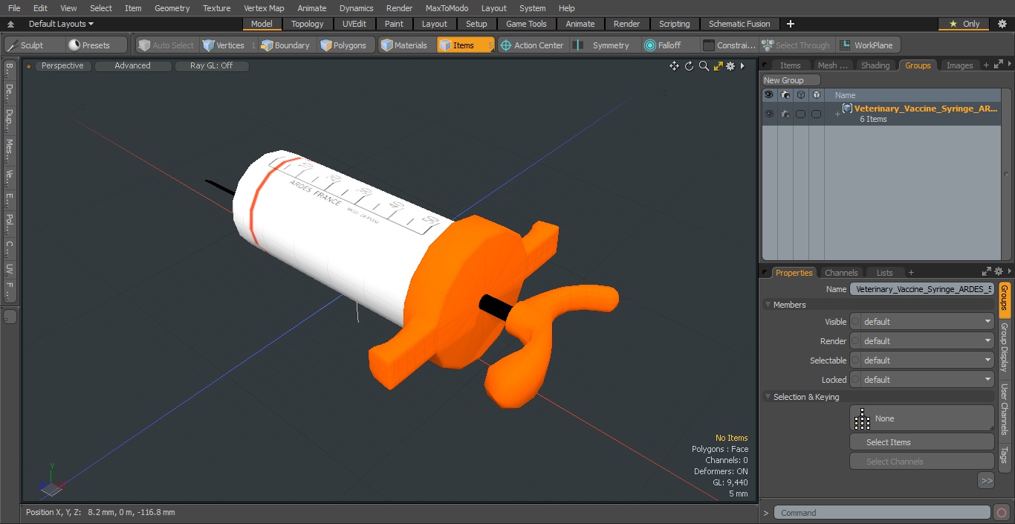Click the Command input field
The width and height of the screenshot is (1015, 524).
tap(882, 512)
